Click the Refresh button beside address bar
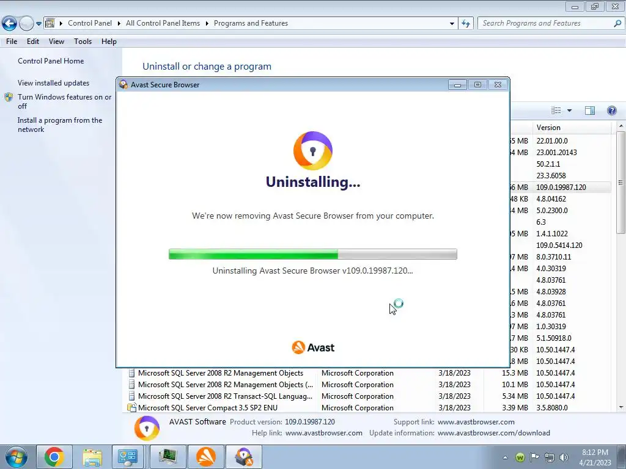626x469 pixels. [x=465, y=24]
